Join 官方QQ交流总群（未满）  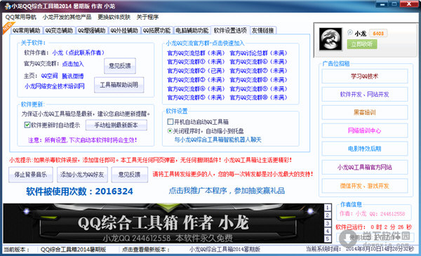point(196,53)
